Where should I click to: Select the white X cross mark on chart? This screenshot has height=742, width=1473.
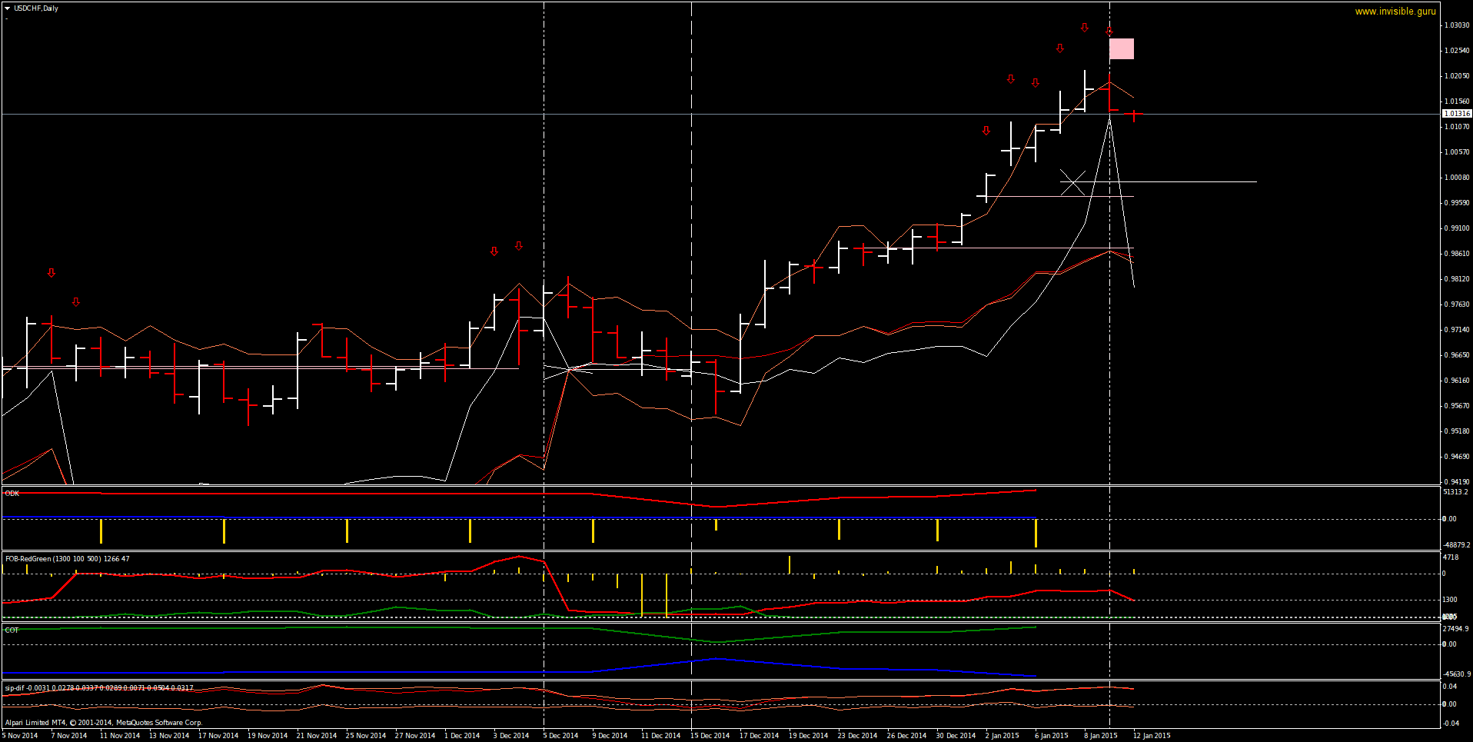[1072, 182]
